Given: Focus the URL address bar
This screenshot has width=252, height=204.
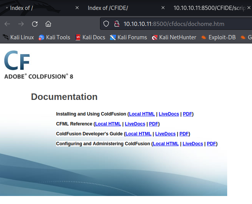Looking at the screenshot, I should (176, 24).
